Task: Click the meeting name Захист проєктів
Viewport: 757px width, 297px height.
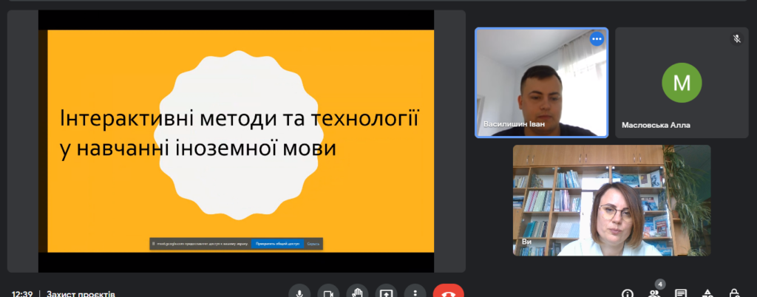Action: (81, 293)
